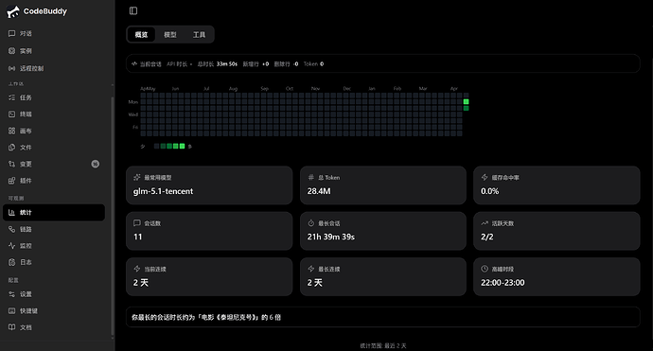Click the 总时长 33m 50s value

tap(226, 64)
